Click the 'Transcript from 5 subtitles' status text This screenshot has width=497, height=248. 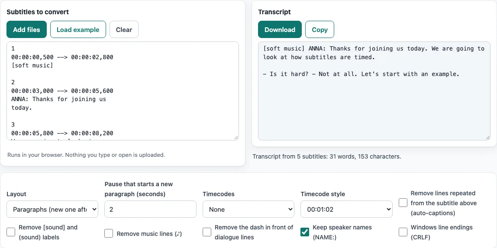[327, 156]
